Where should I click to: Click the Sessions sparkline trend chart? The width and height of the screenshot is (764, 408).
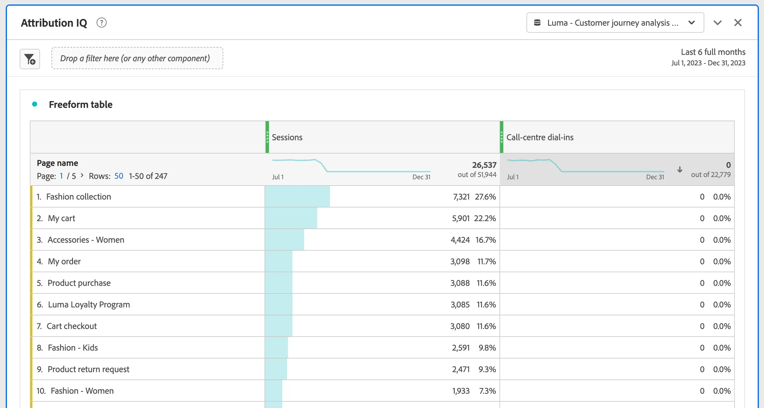pyautogui.click(x=351, y=166)
